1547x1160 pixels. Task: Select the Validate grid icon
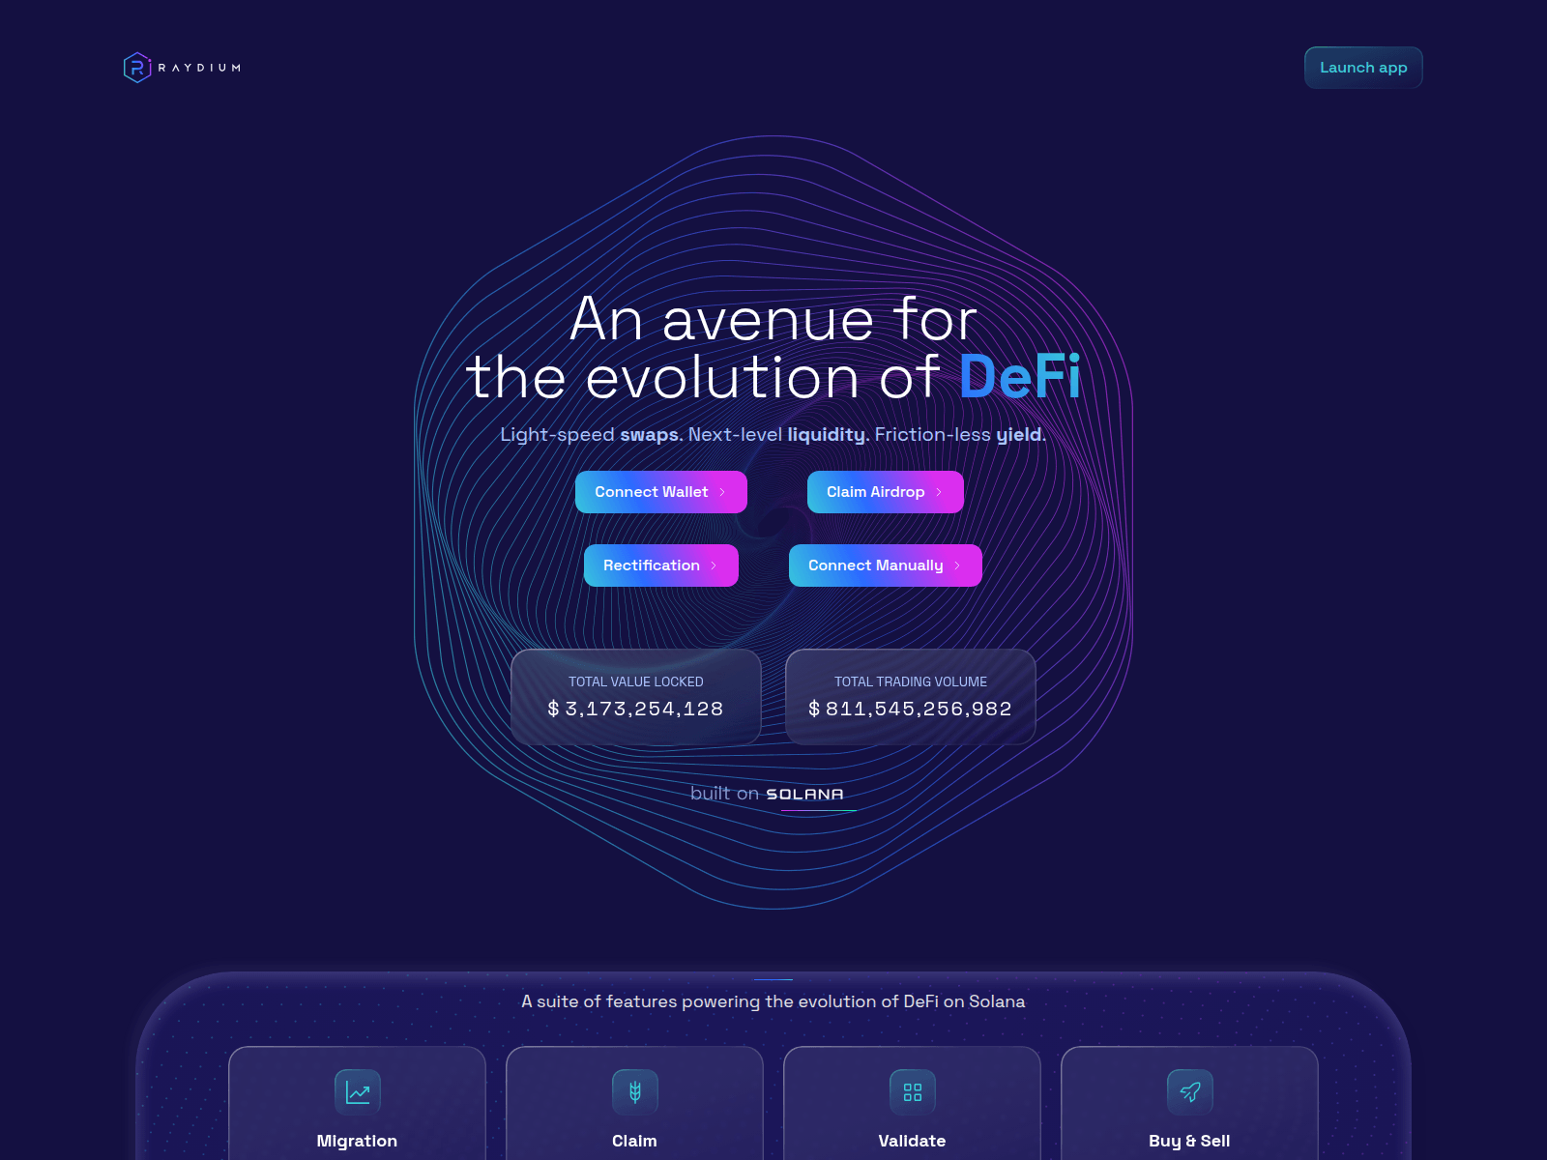click(912, 1091)
